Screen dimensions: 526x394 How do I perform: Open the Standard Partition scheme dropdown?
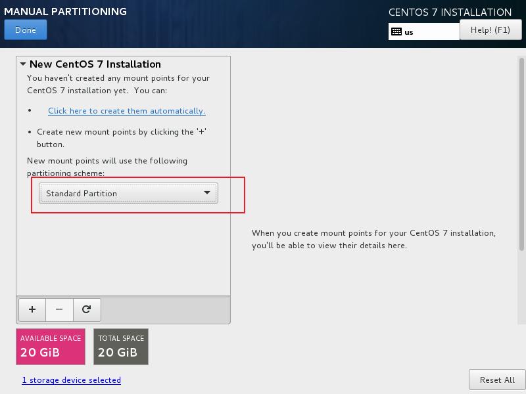pos(128,193)
